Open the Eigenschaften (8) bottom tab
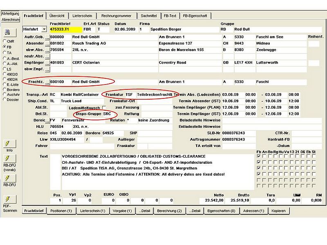The width and height of the screenshot is (327, 245). coord(221,211)
